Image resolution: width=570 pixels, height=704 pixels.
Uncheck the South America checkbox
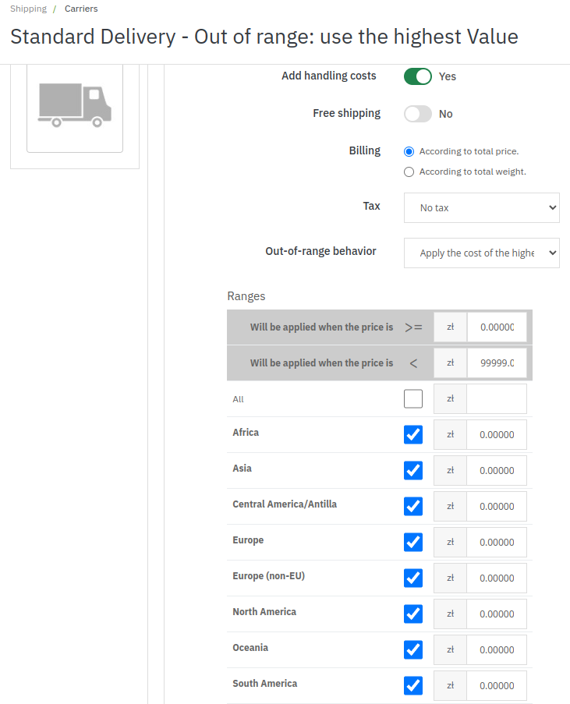coord(413,685)
